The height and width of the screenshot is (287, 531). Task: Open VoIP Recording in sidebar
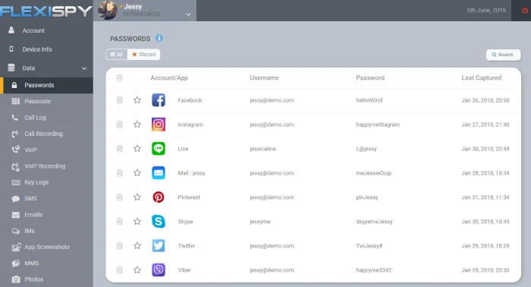click(46, 166)
